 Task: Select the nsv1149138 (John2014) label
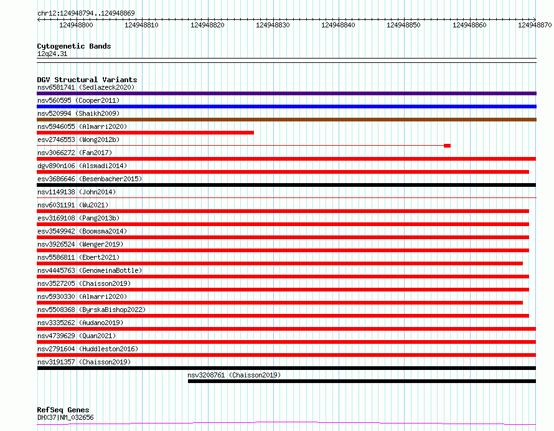pos(77,192)
